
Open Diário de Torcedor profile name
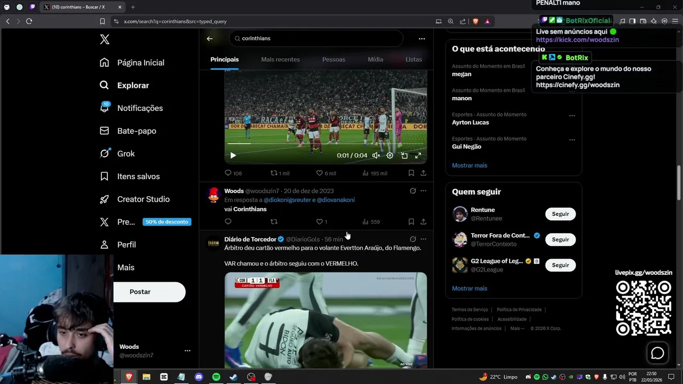250,239
